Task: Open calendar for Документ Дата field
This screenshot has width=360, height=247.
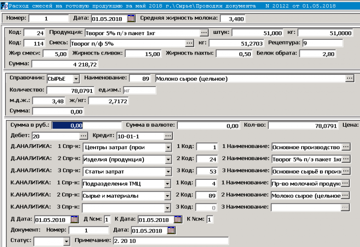Action: (171, 230)
